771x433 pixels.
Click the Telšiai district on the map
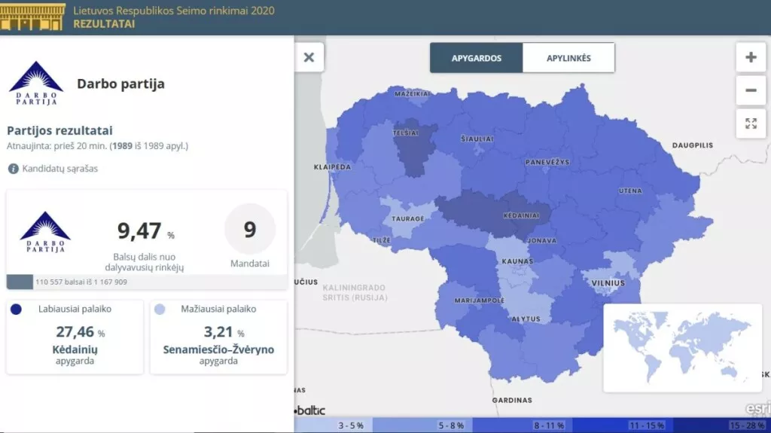pos(415,148)
